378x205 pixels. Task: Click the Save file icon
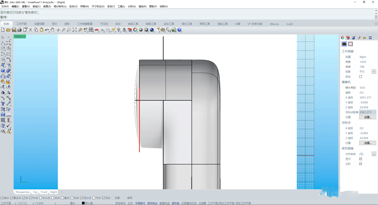click(x=14, y=30)
